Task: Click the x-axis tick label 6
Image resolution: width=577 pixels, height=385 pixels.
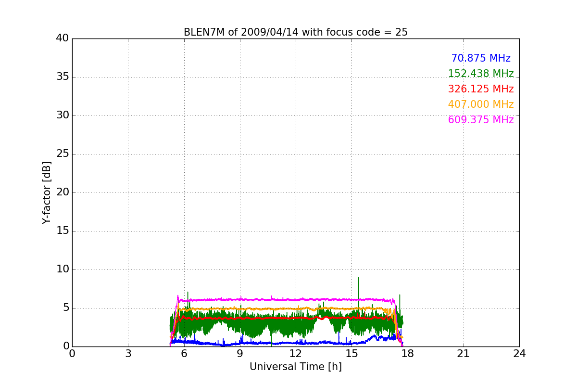Action: tap(184, 354)
